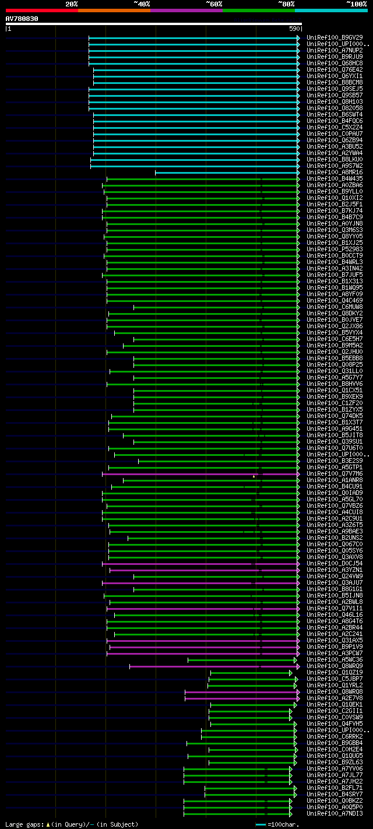Open hit UniRef100_Q3AXV8

335,557
